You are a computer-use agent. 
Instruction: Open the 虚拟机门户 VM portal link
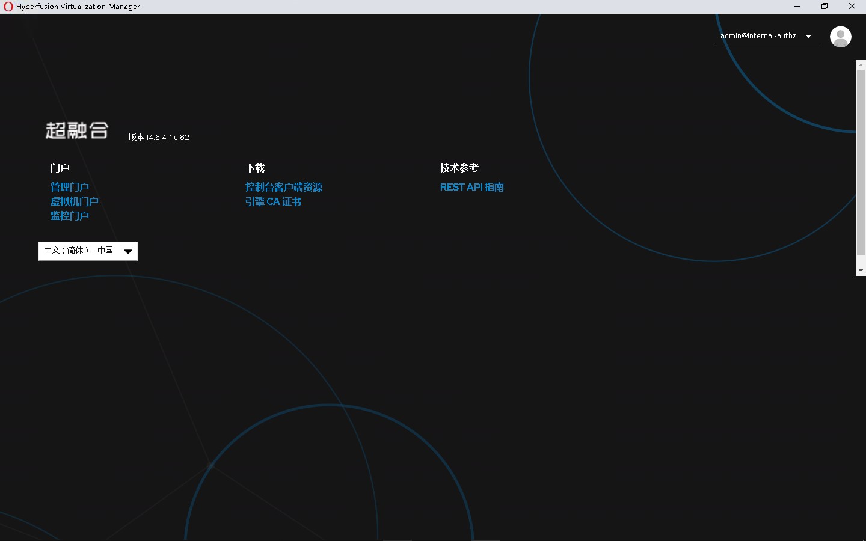tap(75, 201)
